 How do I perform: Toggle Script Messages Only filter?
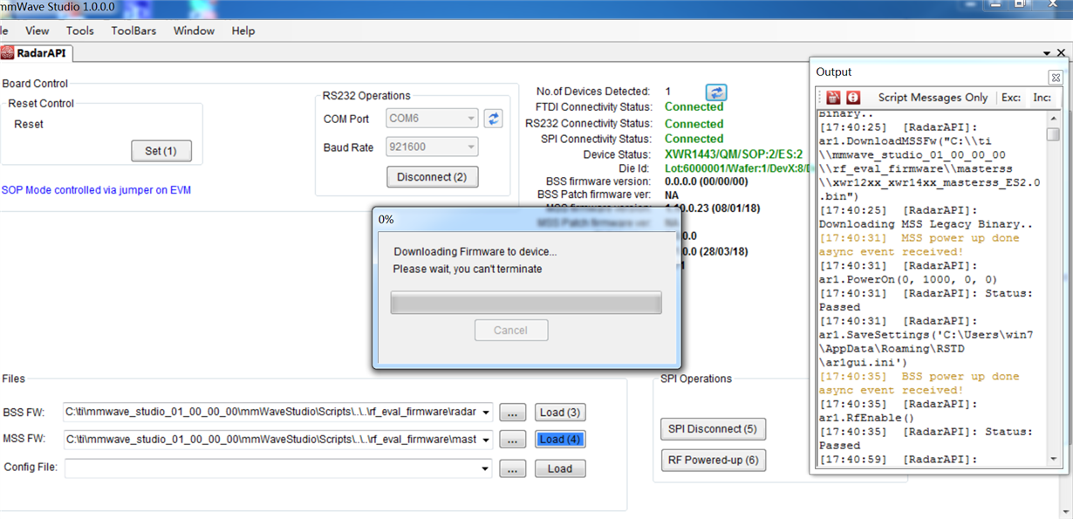(933, 98)
